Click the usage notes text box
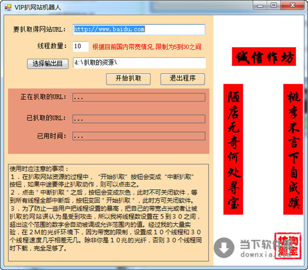This screenshot has height=270, width=308. tap(108, 213)
